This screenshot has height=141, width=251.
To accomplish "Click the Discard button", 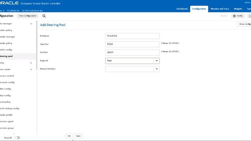I will point(224,16).
